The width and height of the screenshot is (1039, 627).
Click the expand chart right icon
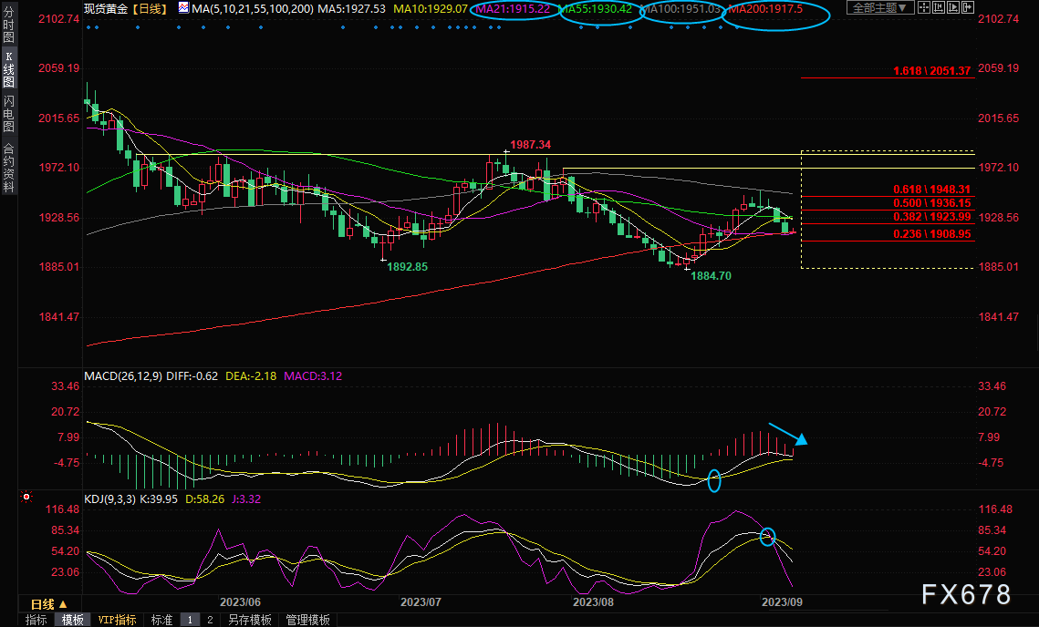(968, 8)
